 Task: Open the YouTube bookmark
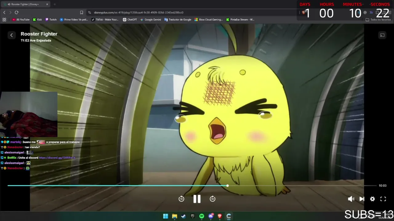(x=21, y=20)
